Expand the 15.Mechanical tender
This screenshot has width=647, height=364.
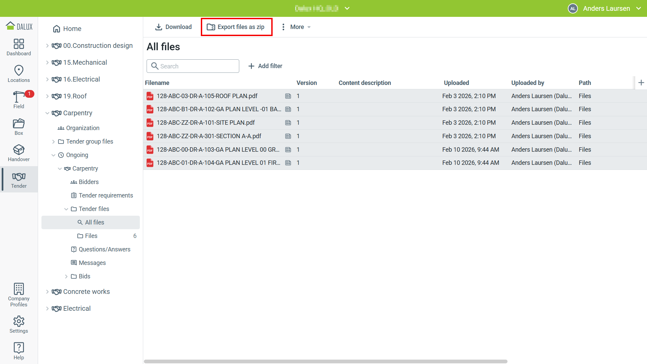click(48, 62)
